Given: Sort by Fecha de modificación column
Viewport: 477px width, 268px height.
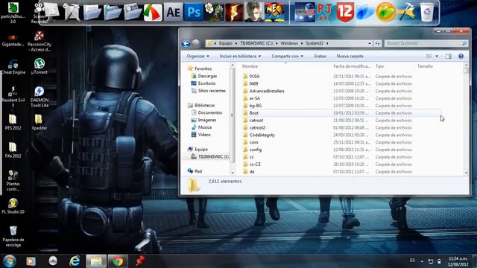Looking at the screenshot, I should pos(352,66).
